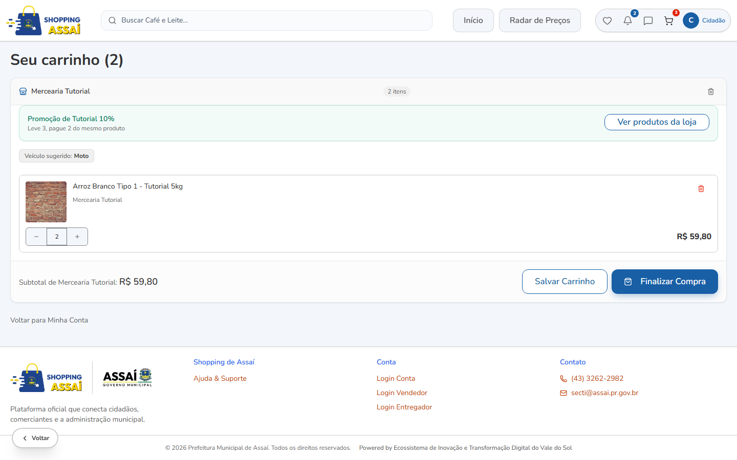Click the phone icon in Contato section
This screenshot has height=460, width=737.
(563, 379)
